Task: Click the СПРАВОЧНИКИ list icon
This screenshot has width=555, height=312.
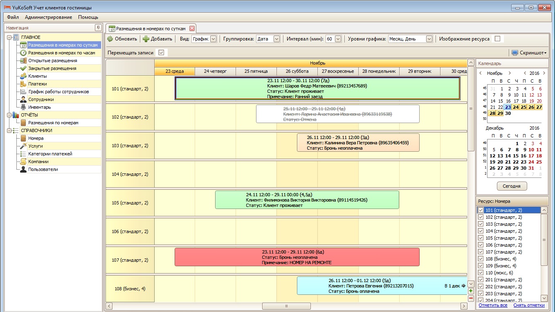Action: tap(16, 130)
